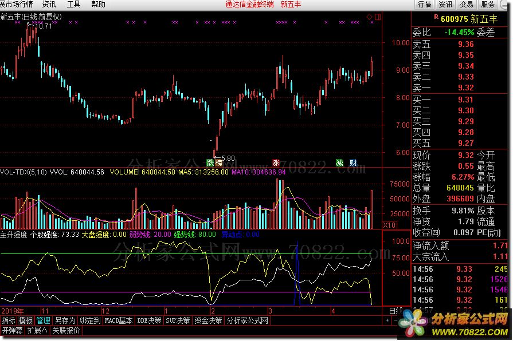This screenshot has width=513, height=341.
Task: Click the red rectangle panel icon above the chart
Action: click(378, 17)
